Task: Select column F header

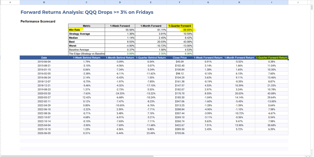Action: coord(180,2)
